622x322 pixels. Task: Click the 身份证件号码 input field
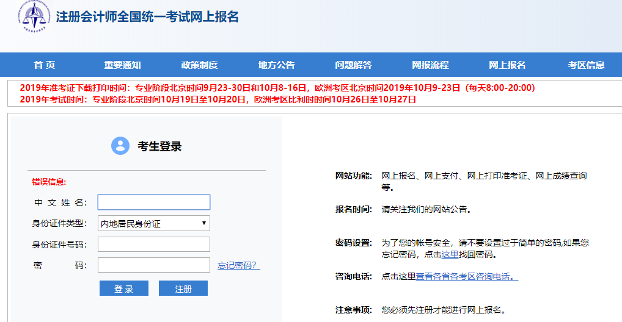coord(154,245)
